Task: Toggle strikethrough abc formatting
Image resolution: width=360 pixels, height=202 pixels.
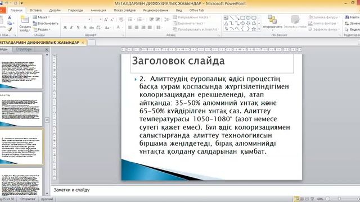Action: click(92, 27)
